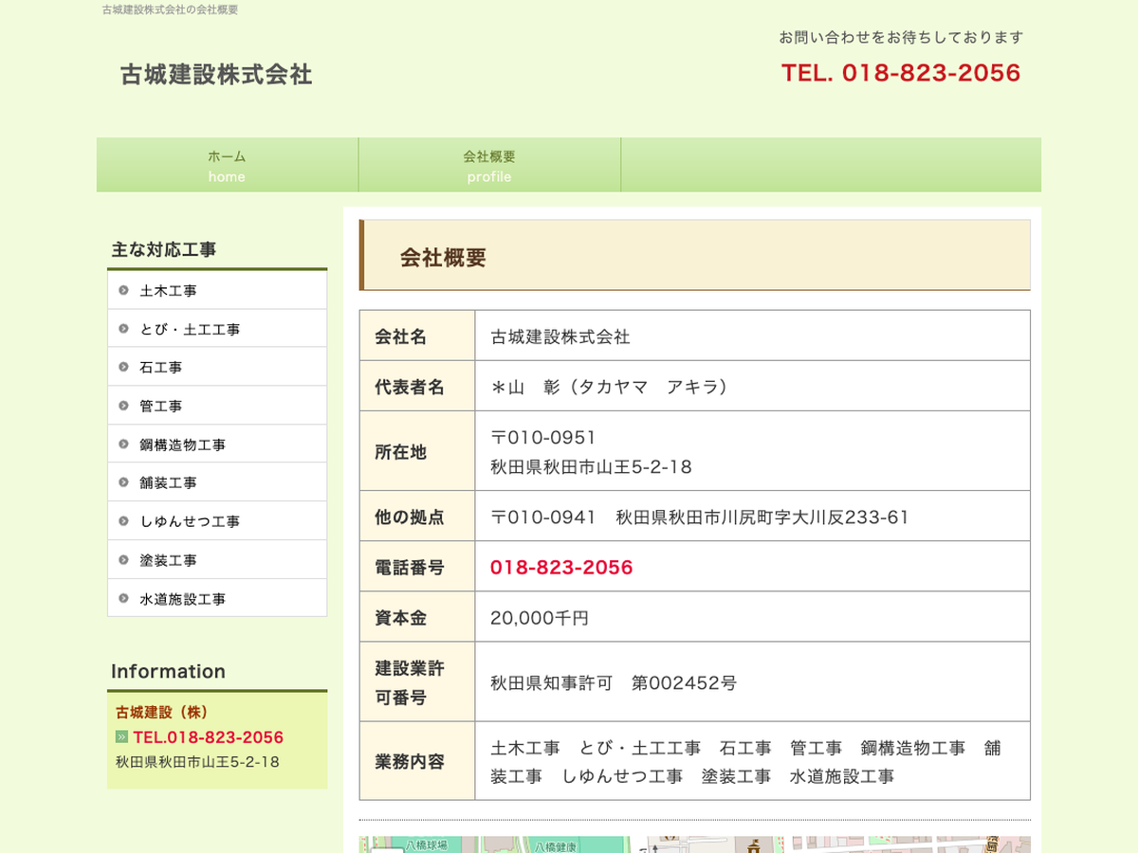
Task: Click the 会社概要 section heading banner
Action: tap(694, 256)
